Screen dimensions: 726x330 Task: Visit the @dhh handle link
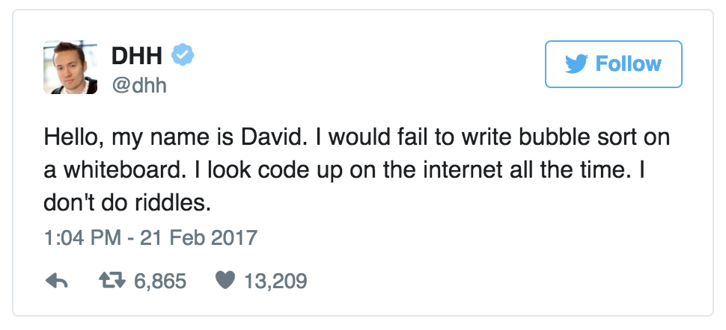click(139, 86)
